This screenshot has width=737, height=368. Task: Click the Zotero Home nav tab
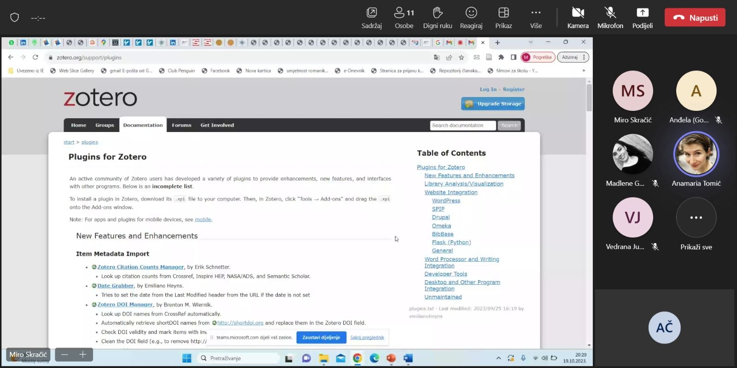click(x=79, y=125)
